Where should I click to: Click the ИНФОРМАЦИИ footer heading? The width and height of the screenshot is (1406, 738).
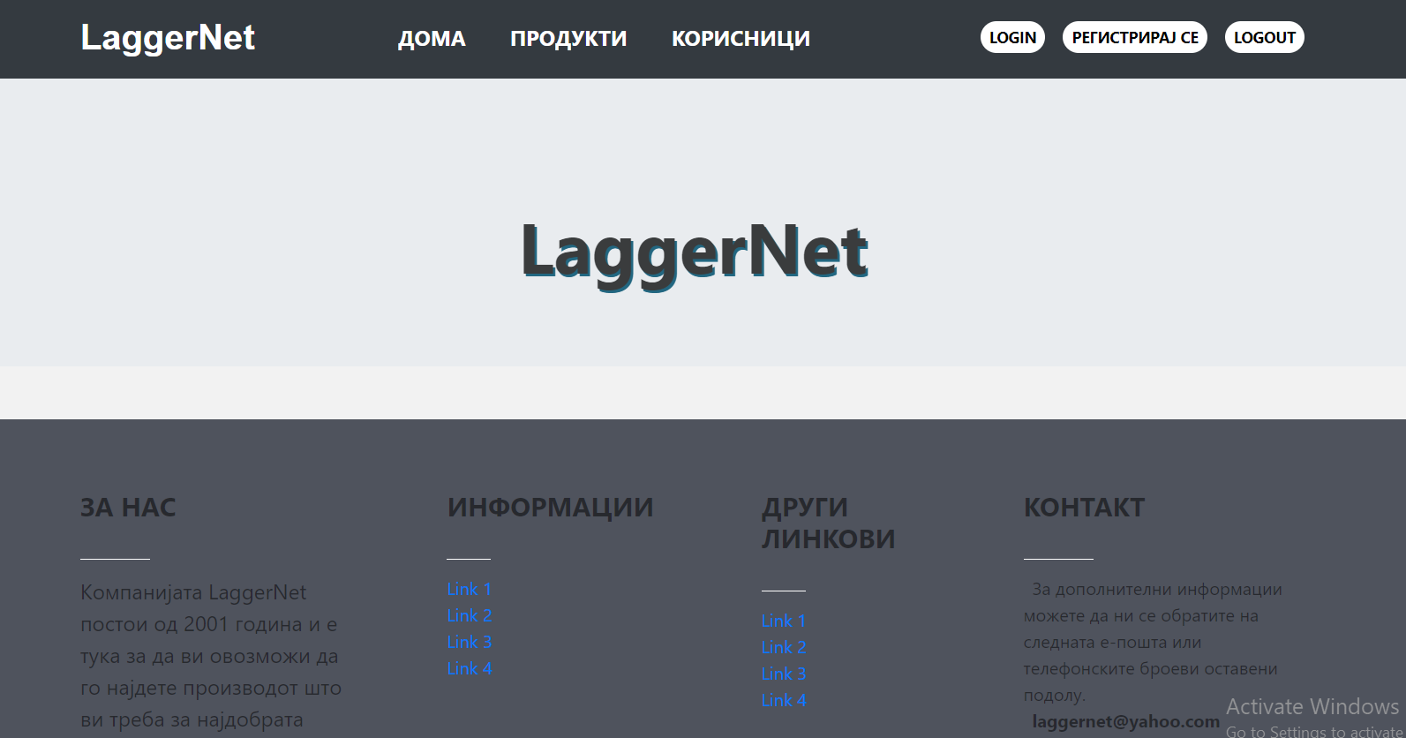[550, 508]
